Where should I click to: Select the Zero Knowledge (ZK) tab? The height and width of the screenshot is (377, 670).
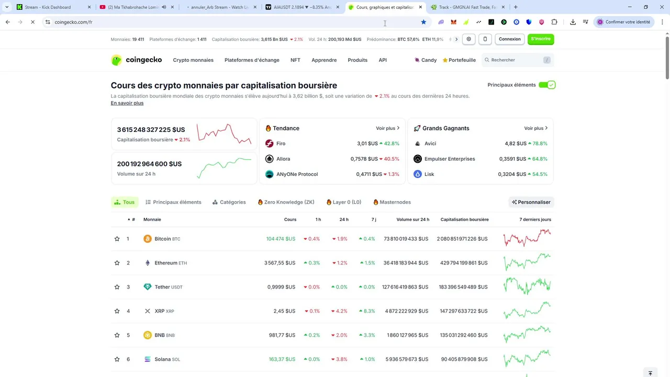286,202
